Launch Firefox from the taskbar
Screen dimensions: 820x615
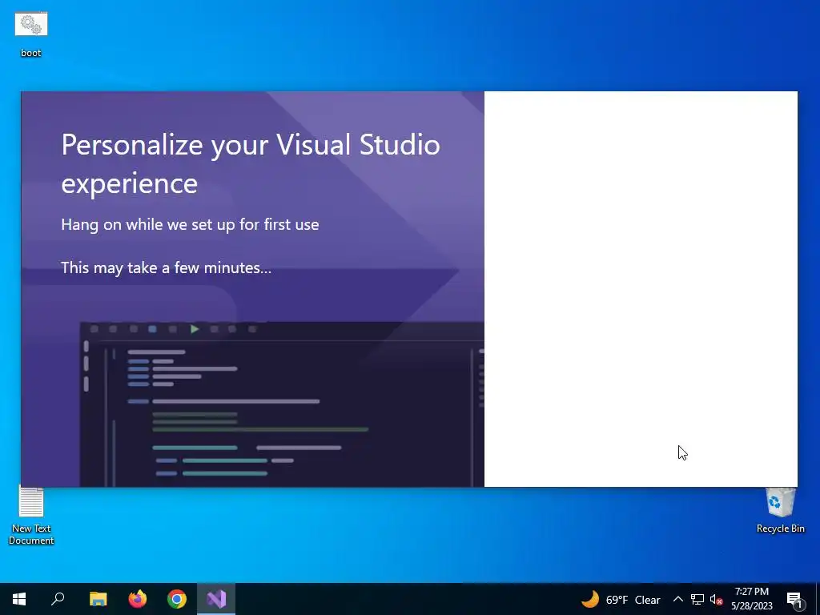coord(138,599)
